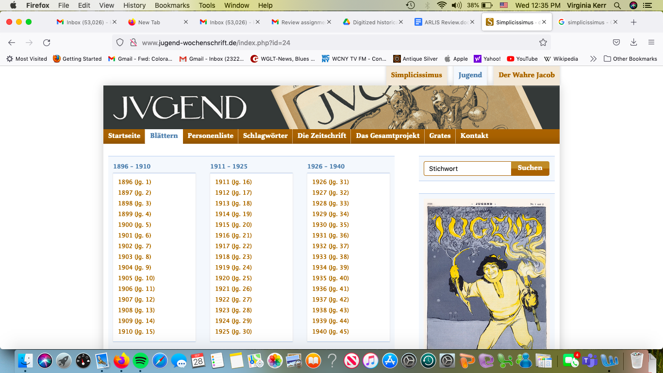Viewport: 663px width, 373px height.
Task: Click the insecure connection lock icon
Action: [x=133, y=43]
